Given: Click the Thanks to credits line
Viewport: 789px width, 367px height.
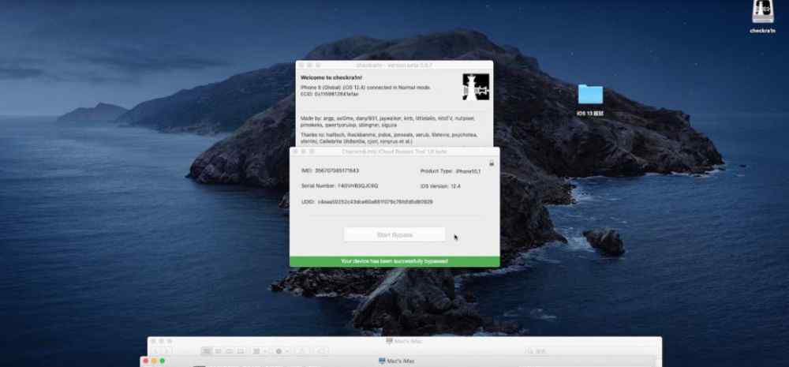Looking at the screenshot, I should coord(388,138).
